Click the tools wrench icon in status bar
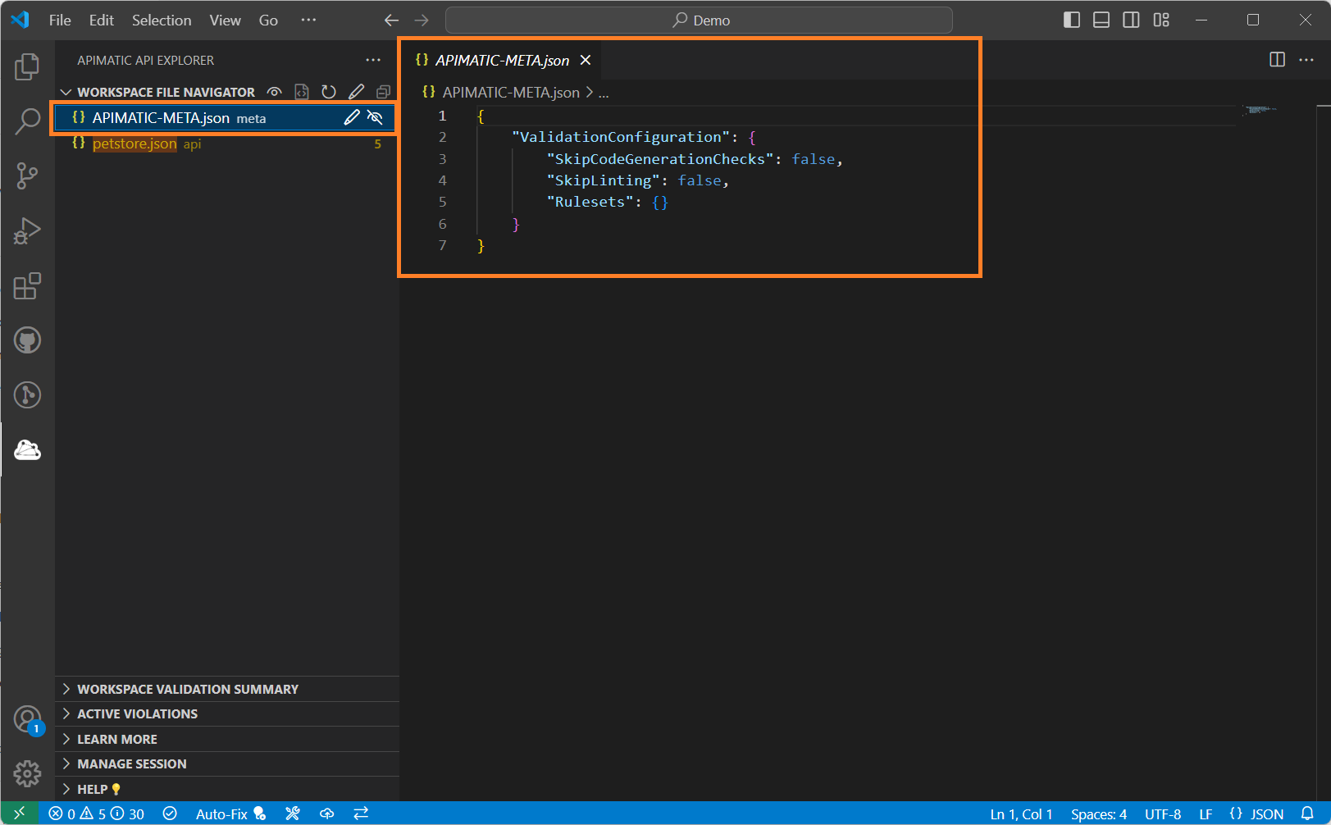1331x825 pixels. coord(292,814)
